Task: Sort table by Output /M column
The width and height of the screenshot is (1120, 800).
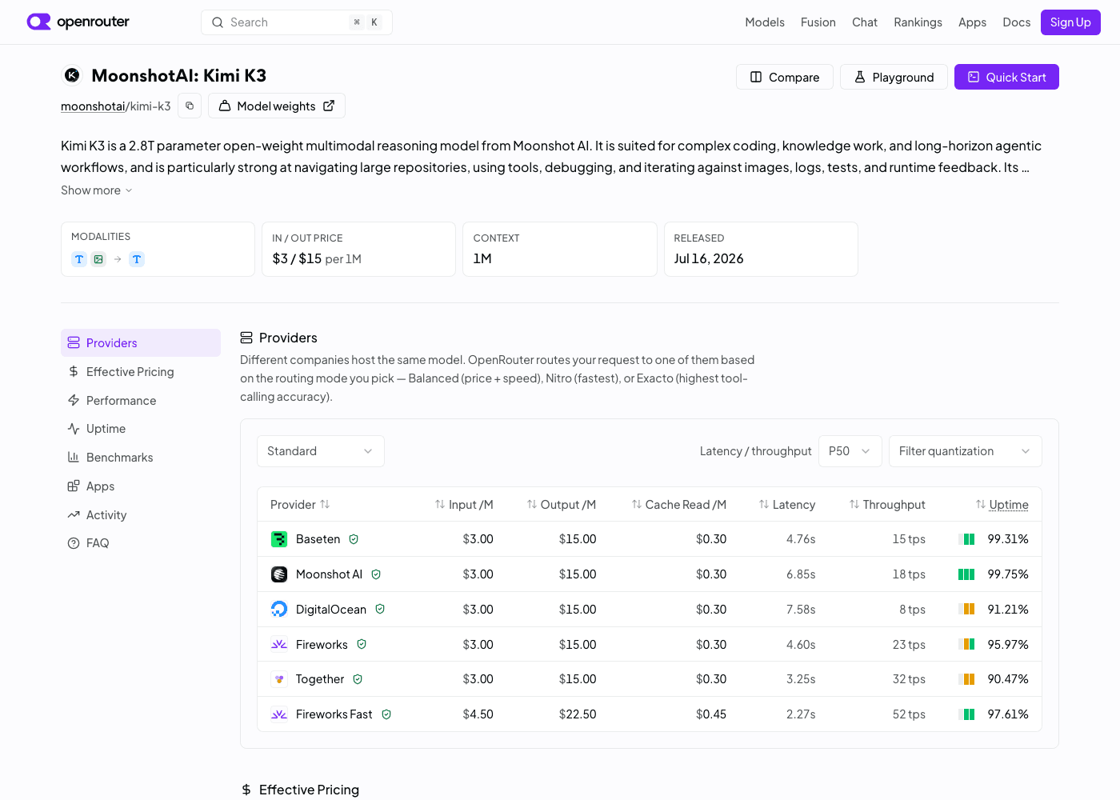Action: (562, 505)
